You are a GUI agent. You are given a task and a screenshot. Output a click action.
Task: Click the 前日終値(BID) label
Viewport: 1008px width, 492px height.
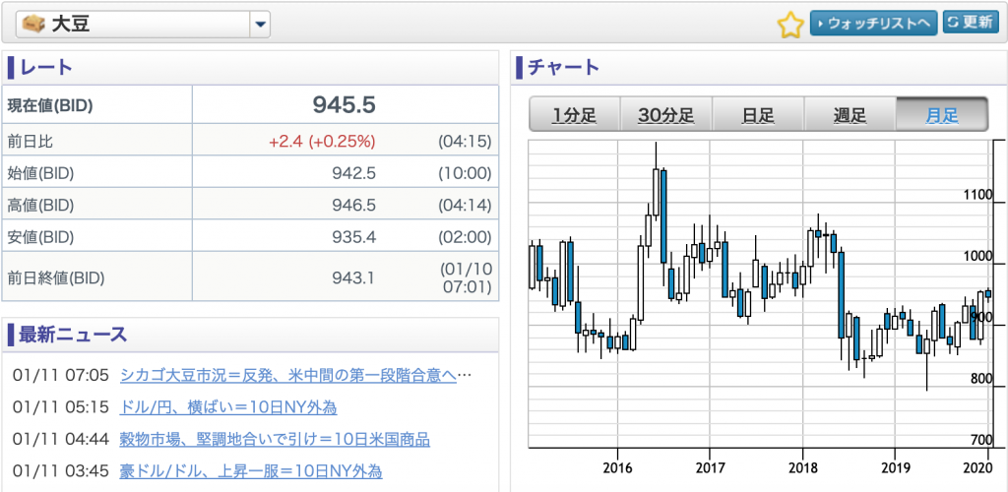click(56, 277)
